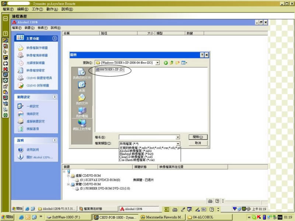Viewport: 295px width, 221px height.
Task: Switch to Macromedia Fireworks on local taskbar
Action: tap(163, 217)
